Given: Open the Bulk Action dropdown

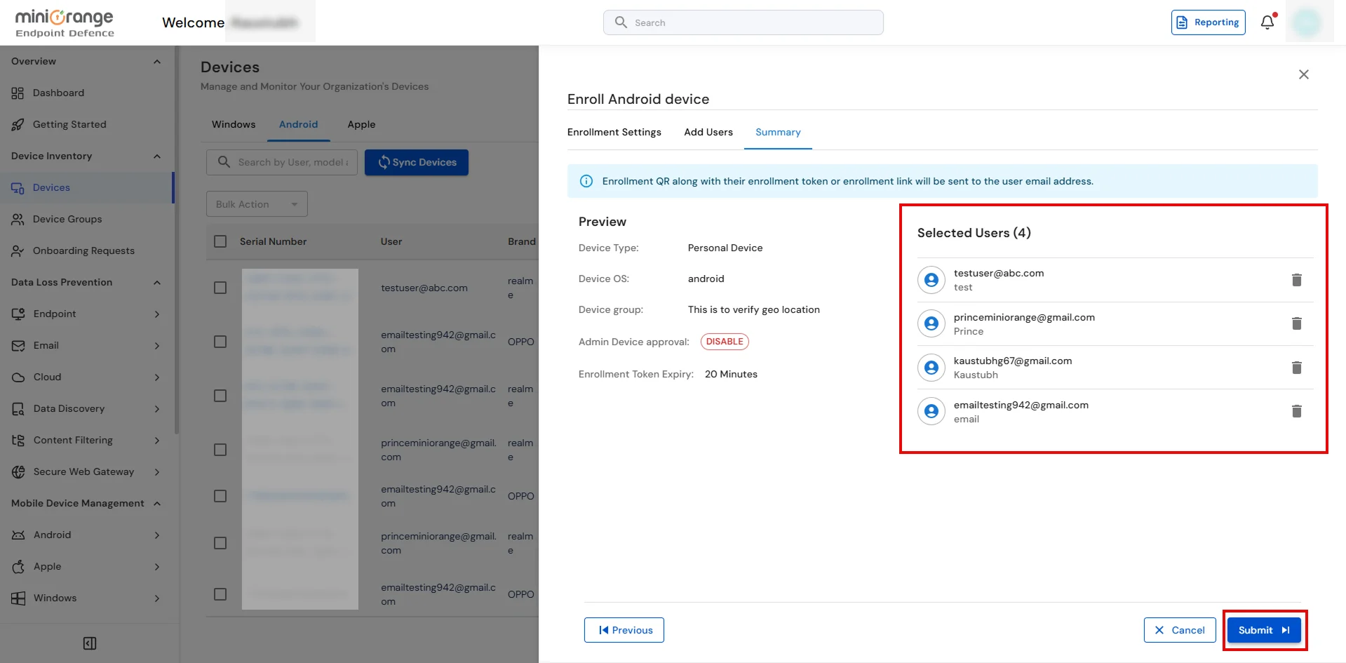Looking at the screenshot, I should tap(257, 204).
